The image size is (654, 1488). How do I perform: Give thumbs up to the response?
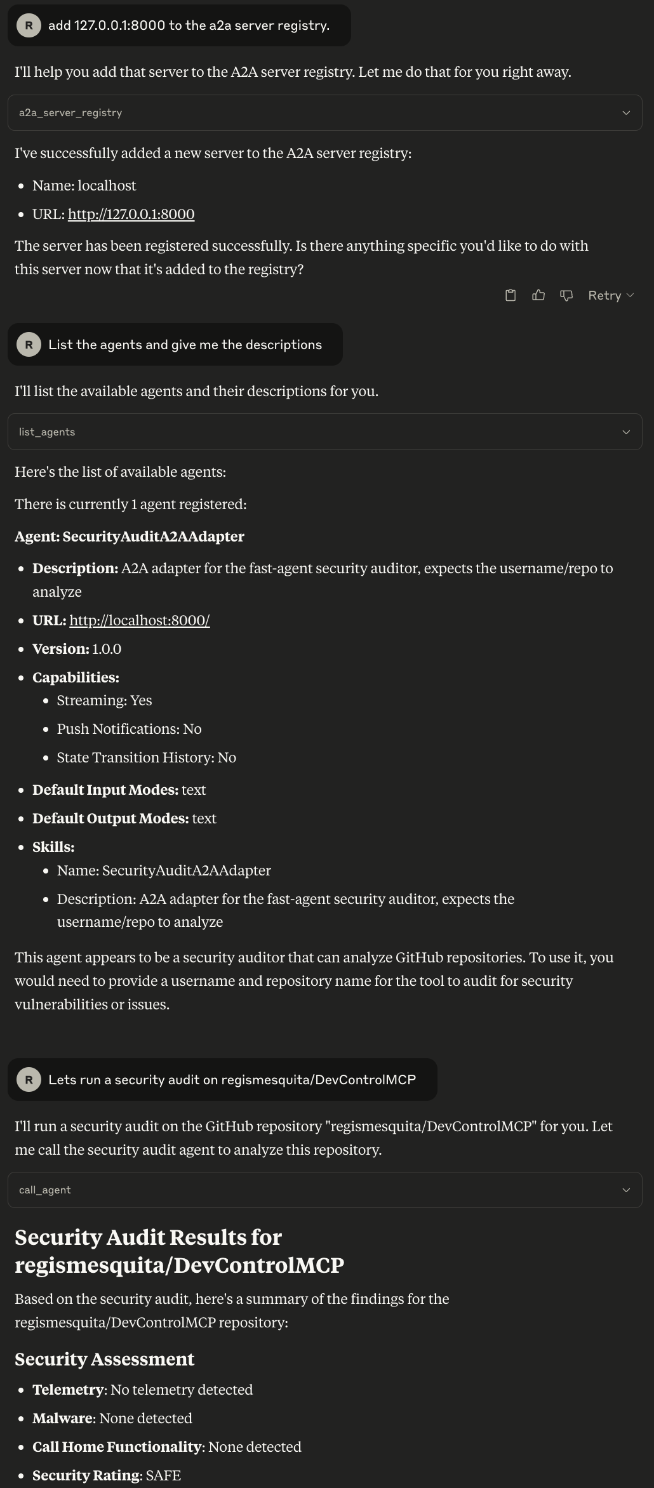click(x=538, y=295)
